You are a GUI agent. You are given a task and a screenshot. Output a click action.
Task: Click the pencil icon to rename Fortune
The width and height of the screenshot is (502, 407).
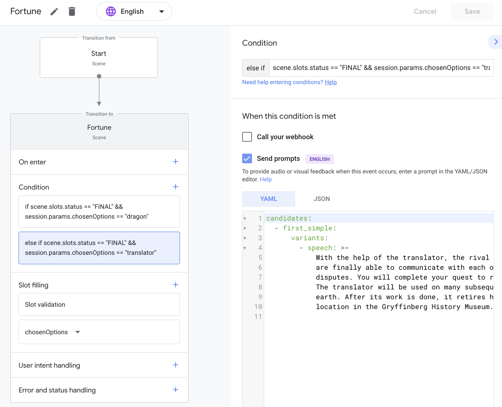[x=54, y=12]
